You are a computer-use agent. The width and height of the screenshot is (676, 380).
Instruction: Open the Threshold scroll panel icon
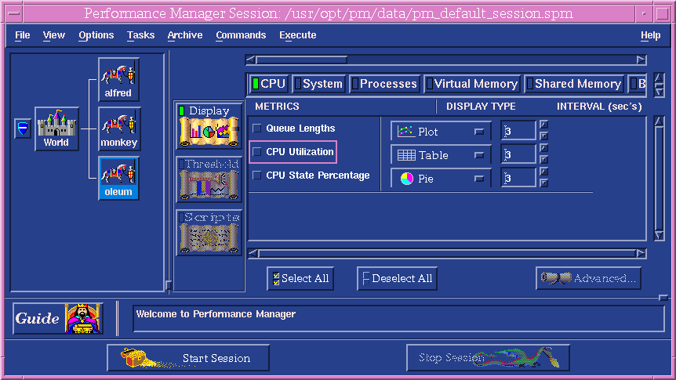[209, 179]
